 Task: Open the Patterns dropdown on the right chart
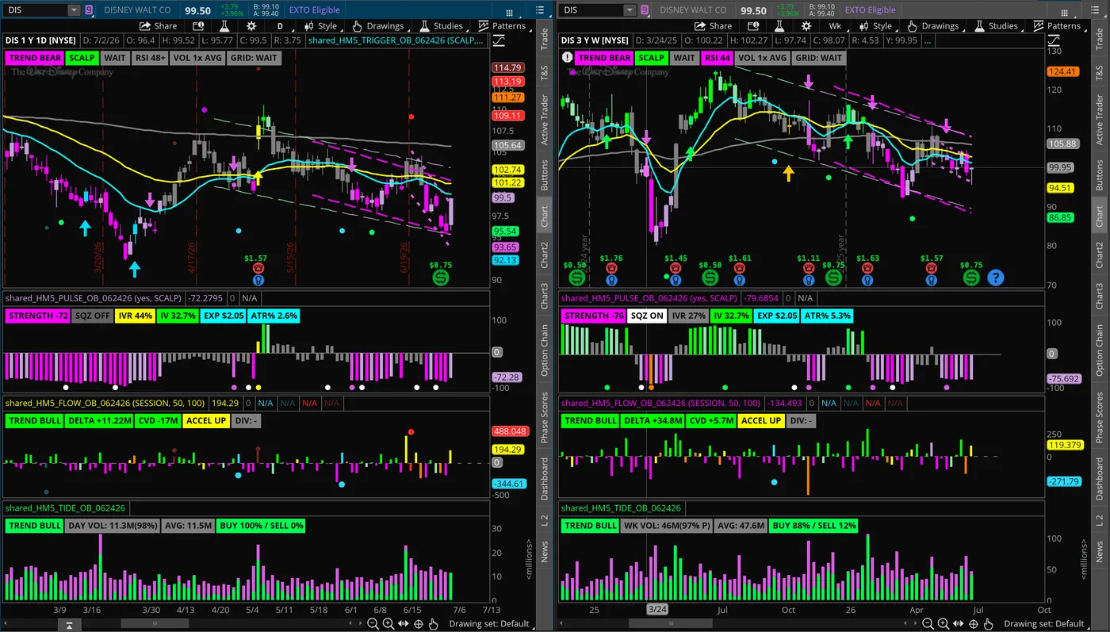click(x=1058, y=26)
